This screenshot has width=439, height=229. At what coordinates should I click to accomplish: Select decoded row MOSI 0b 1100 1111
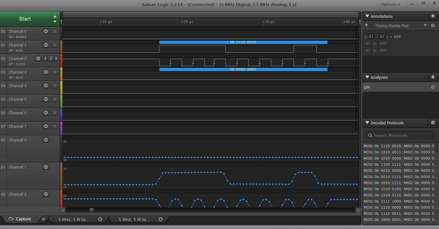[401, 164]
